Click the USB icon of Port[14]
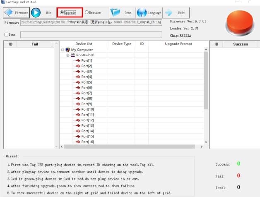 pos(78,131)
